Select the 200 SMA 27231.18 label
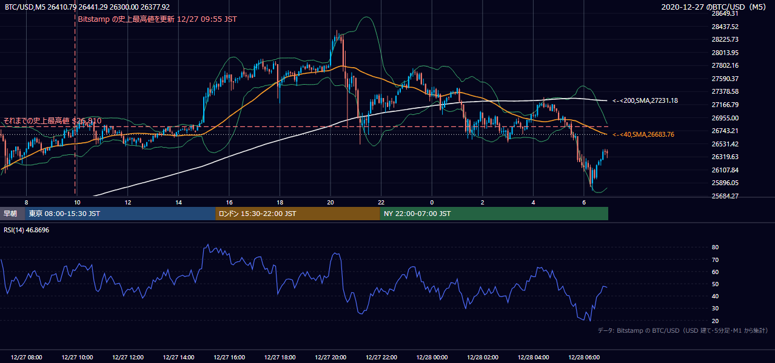 (645, 100)
